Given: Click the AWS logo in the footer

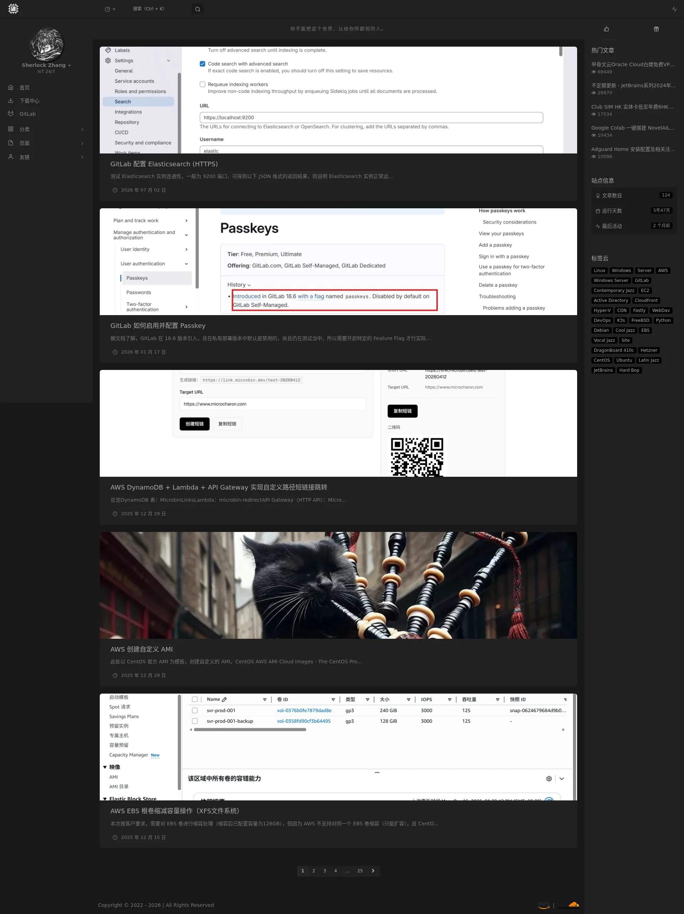Looking at the screenshot, I should click(543, 905).
